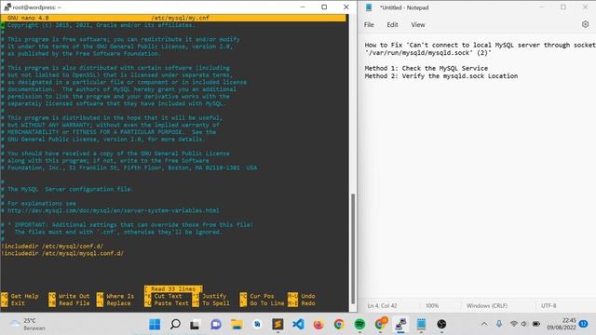Click the Method 2 line in Notepad
Screen dimensions: 596x335
coord(440,76)
